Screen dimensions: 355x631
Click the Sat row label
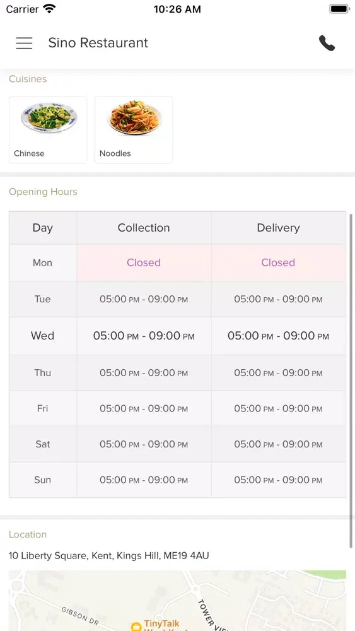[x=43, y=444]
